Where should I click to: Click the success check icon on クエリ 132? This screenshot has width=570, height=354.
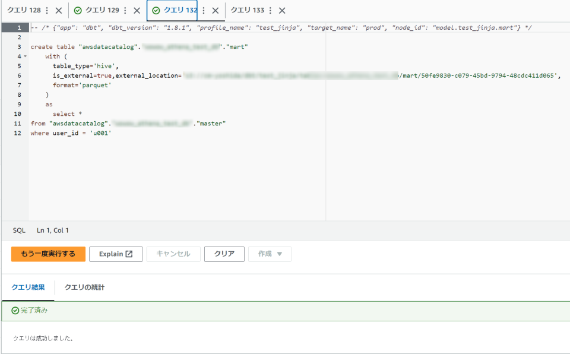click(156, 11)
